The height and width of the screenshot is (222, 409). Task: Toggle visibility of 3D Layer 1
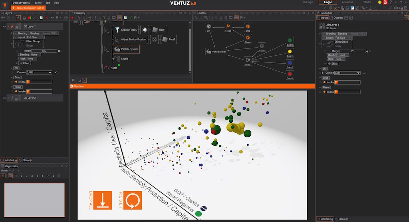(x=4, y=27)
